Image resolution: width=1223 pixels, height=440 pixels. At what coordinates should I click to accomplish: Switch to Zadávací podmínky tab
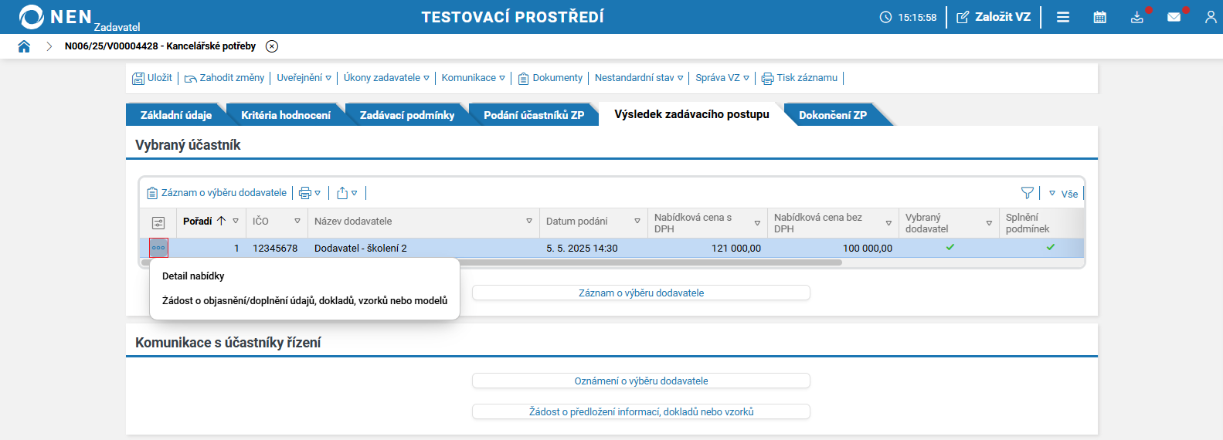[x=407, y=115]
